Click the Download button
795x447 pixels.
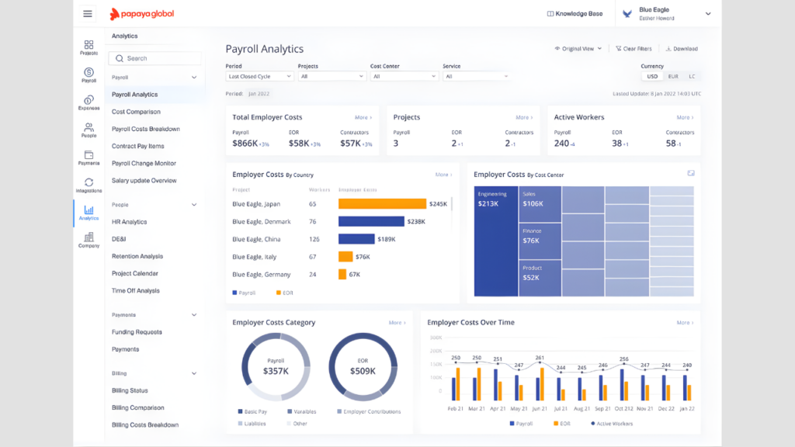[x=682, y=49]
